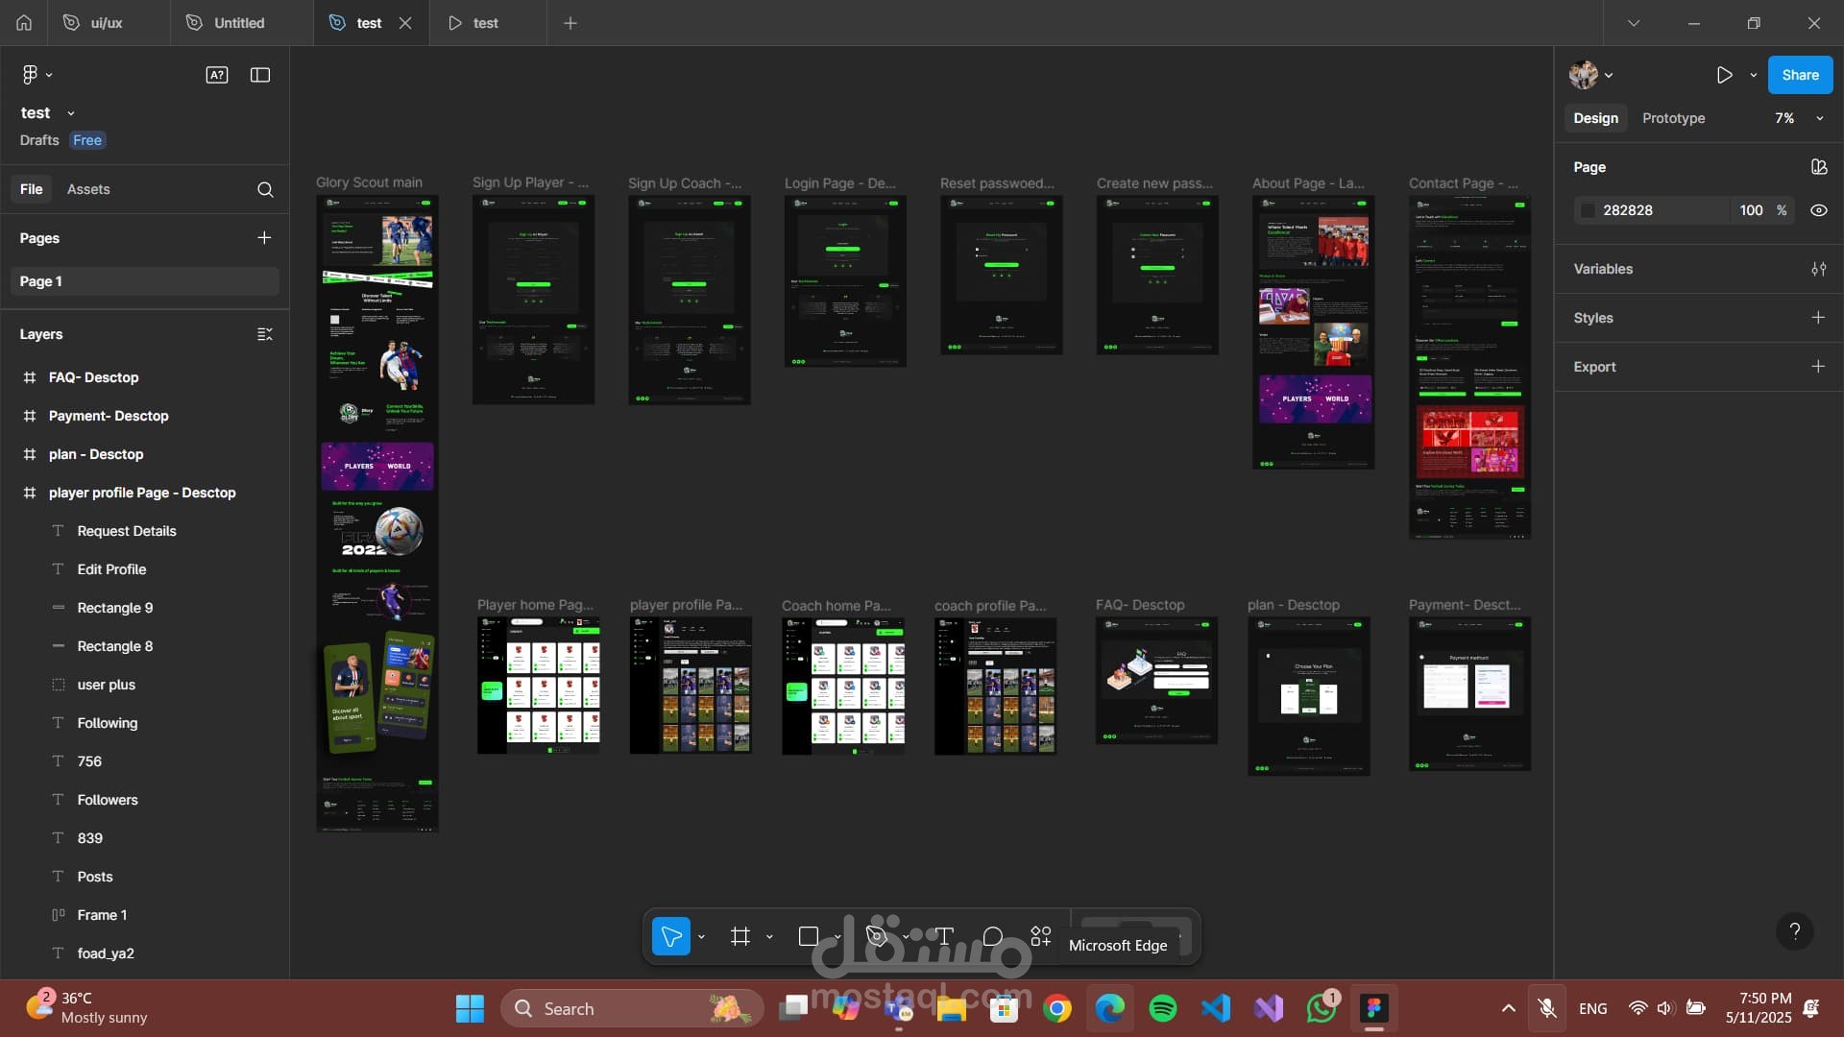Show hidden system tray icons

pos(1509,1008)
